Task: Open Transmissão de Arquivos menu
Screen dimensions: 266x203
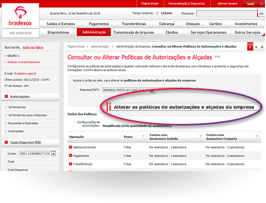Action: click(x=134, y=32)
